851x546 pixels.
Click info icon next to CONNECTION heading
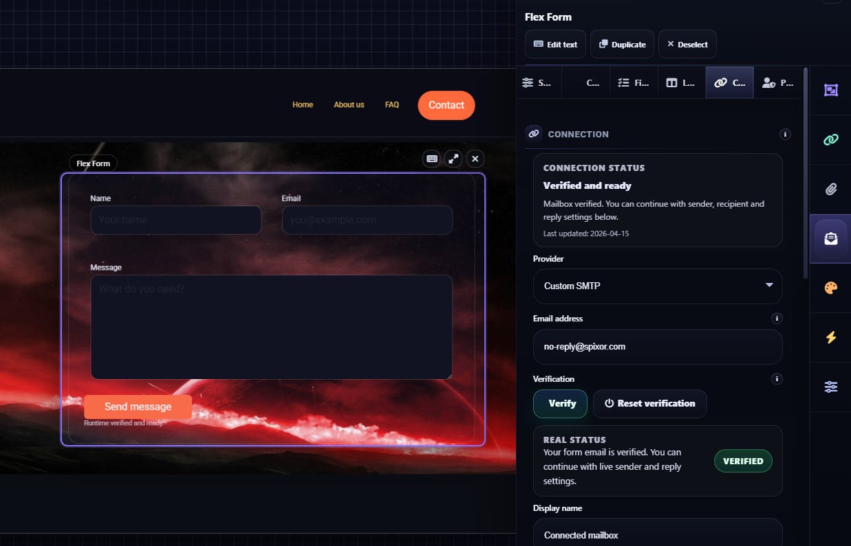(785, 134)
